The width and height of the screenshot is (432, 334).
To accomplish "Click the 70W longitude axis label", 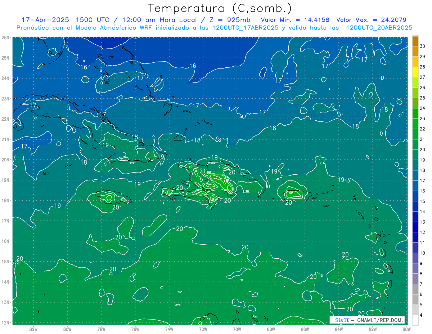I will pos(237,329).
